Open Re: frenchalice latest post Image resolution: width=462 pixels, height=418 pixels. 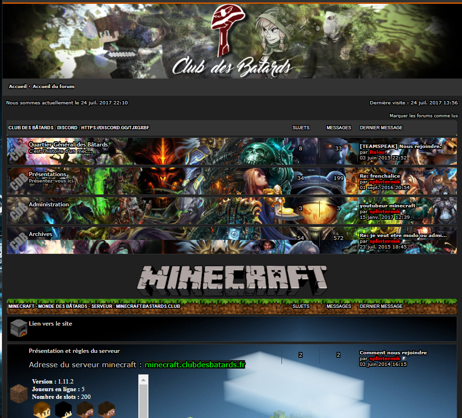tap(380, 176)
